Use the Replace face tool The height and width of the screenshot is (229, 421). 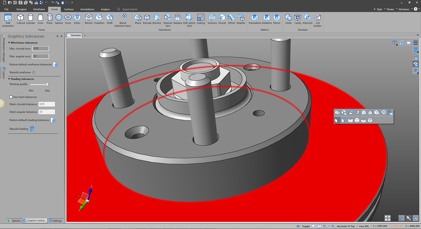click(x=178, y=19)
